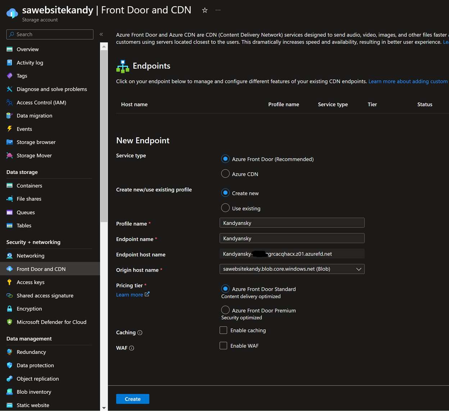Open the Pricing tier Learn more link
Image resolution: width=449 pixels, height=411 pixels.
click(133, 295)
